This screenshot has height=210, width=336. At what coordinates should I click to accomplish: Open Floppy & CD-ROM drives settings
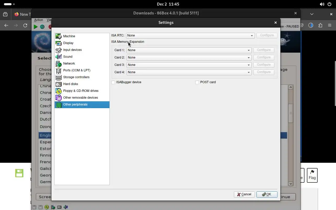[82, 91]
